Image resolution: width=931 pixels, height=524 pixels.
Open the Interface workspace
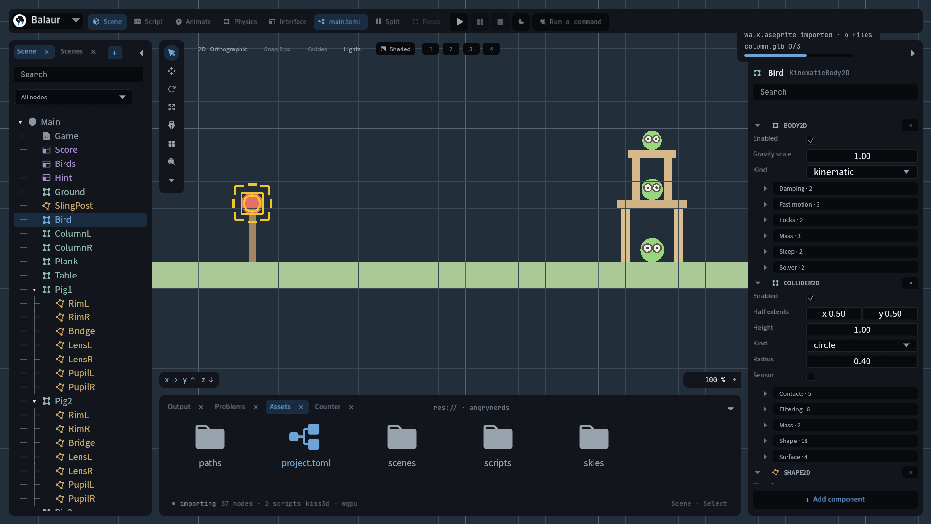[x=288, y=22]
